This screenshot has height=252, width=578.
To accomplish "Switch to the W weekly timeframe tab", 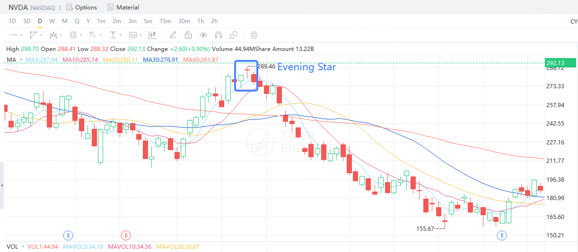I will point(52,21).
